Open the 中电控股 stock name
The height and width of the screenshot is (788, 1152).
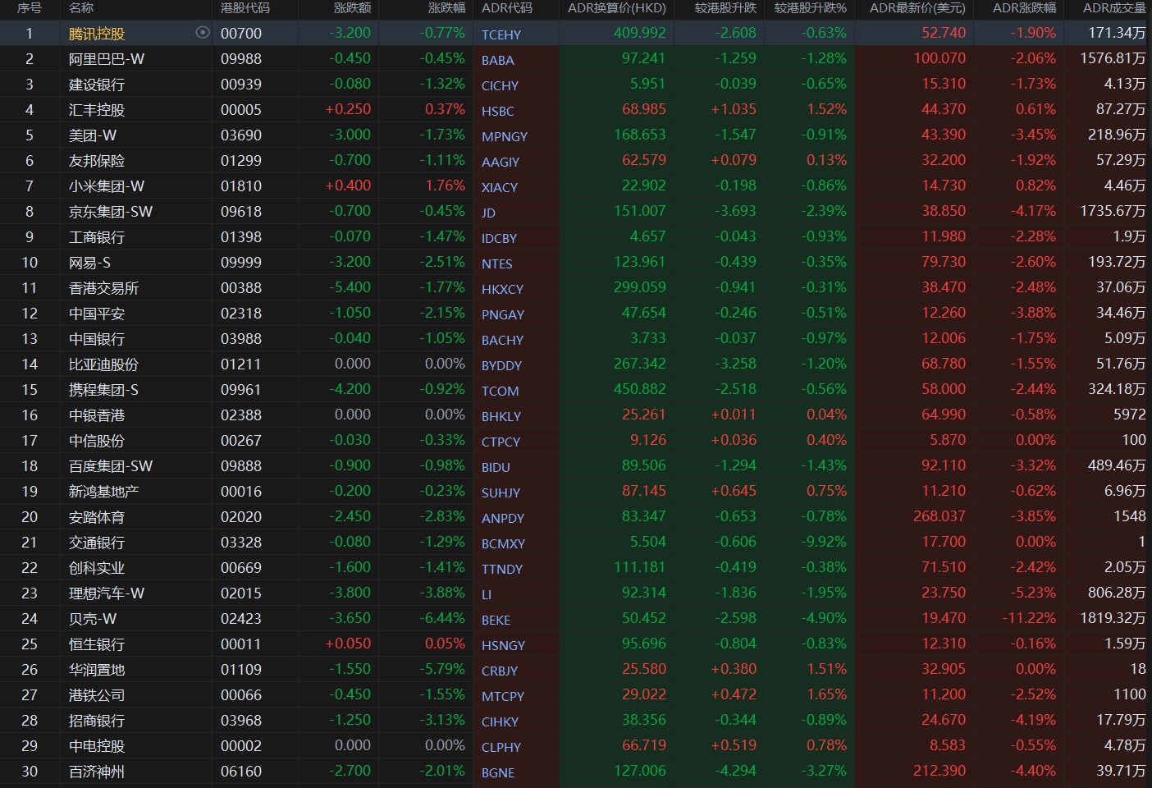[97, 746]
